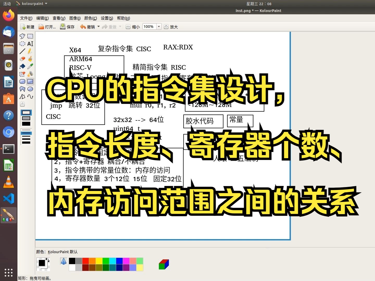375x281 pixels.
Task: Select the free-form selection tool
Action: [22, 36]
